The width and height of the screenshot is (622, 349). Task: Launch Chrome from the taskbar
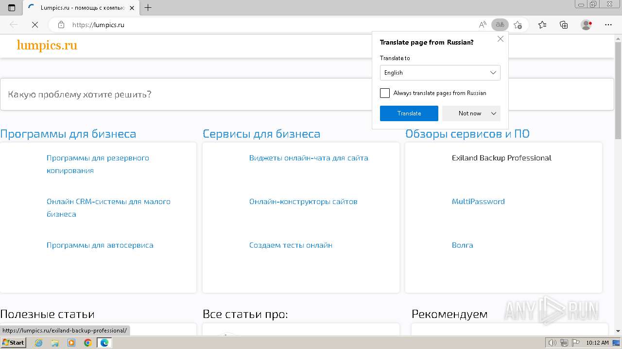coord(87,343)
